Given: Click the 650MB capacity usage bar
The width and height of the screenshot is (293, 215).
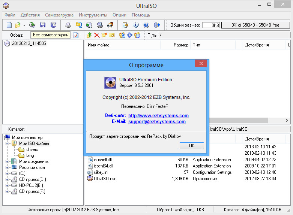Looking at the screenshot, I should pyautogui.click(x=255, y=25).
